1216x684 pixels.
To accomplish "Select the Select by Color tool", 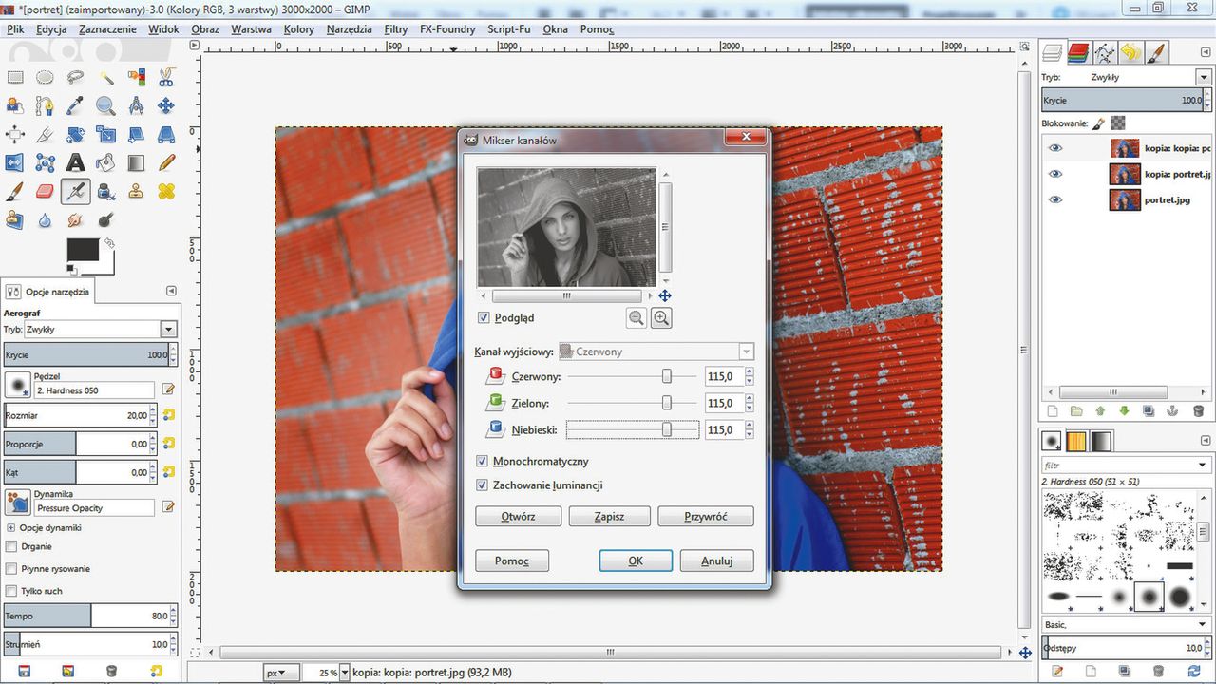I will (136, 78).
